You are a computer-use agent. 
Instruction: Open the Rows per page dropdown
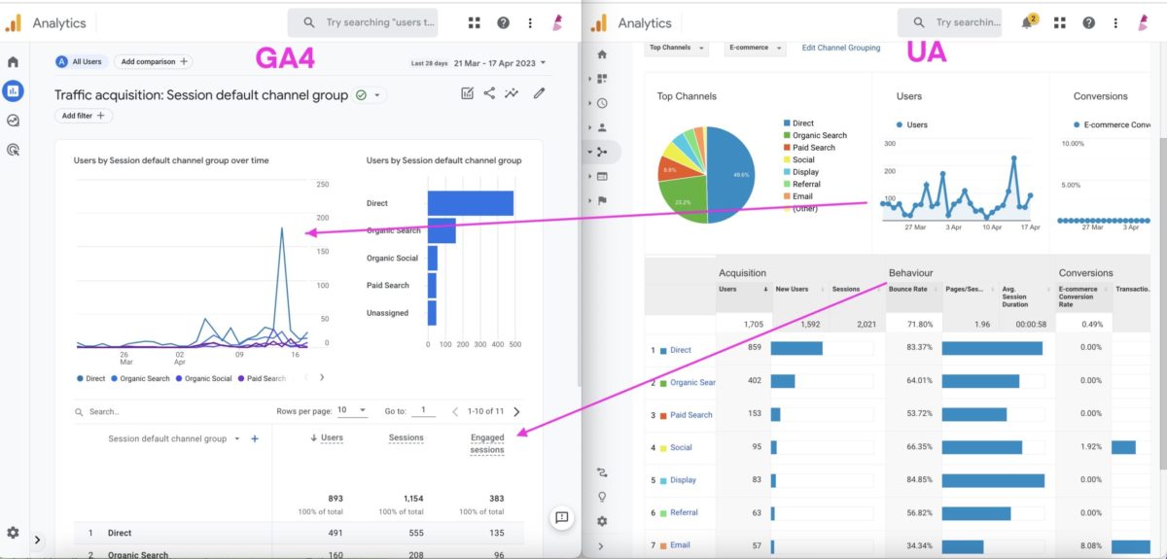click(351, 411)
